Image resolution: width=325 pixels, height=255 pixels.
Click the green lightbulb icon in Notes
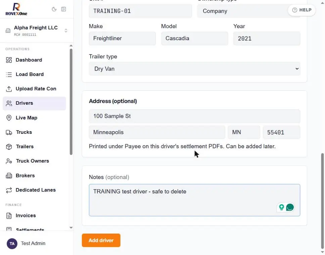[281, 207]
